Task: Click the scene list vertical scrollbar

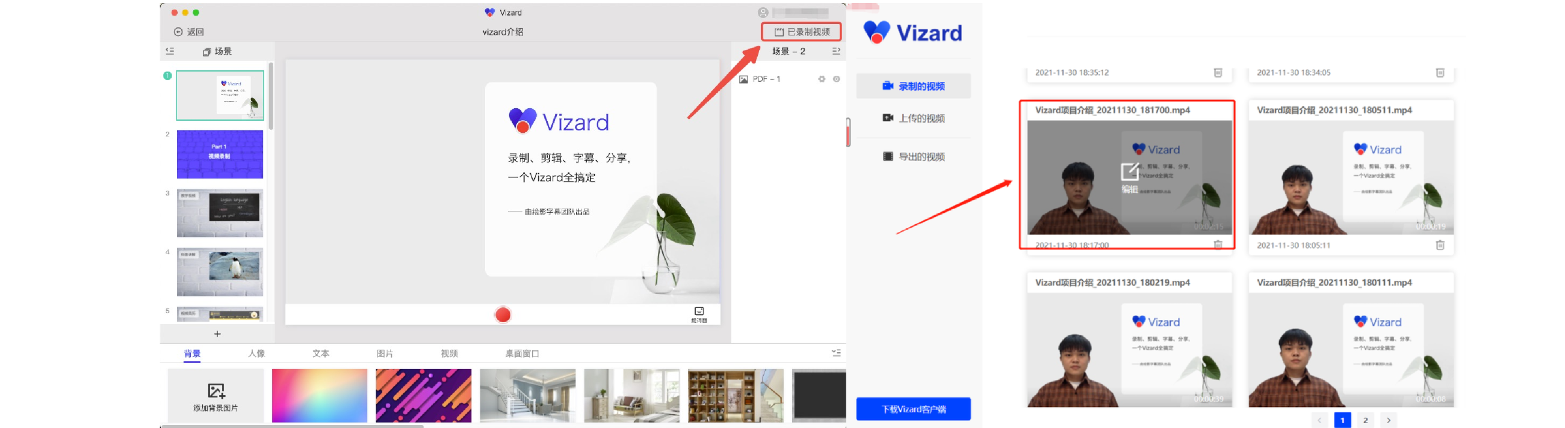Action: click(271, 96)
